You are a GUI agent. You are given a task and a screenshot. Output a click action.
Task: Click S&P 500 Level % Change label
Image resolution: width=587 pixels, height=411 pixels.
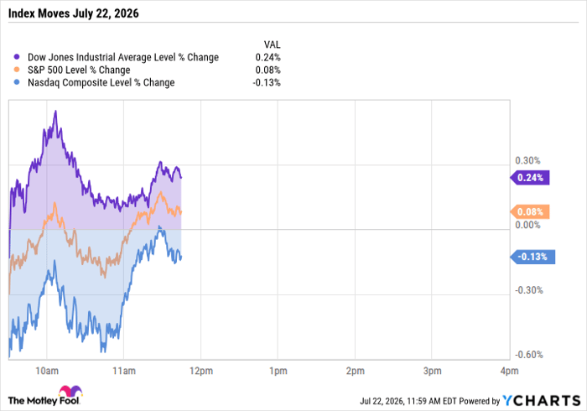click(x=79, y=70)
